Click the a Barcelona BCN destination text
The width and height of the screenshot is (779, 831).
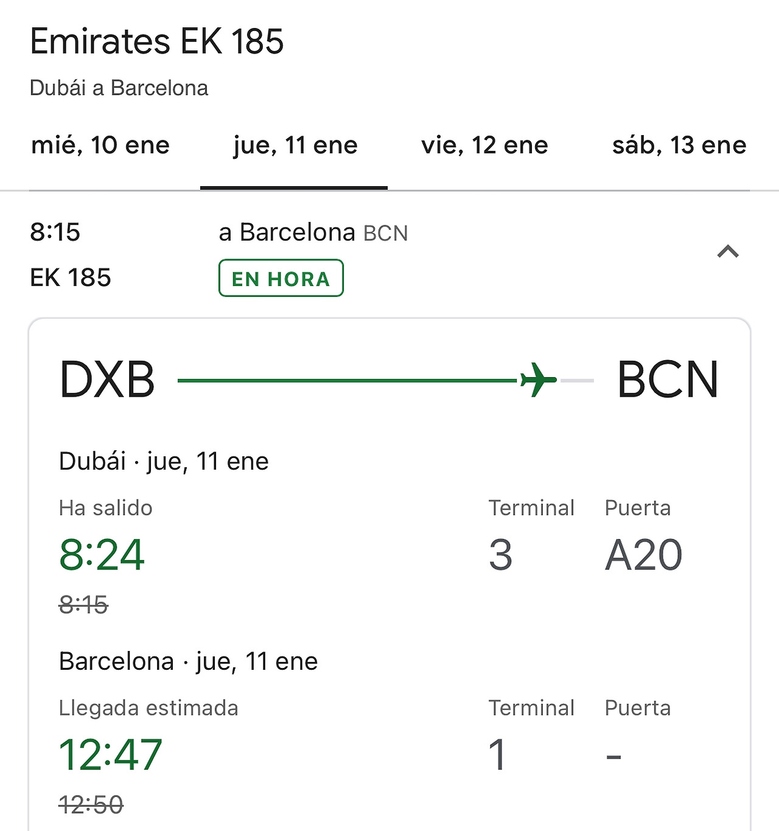pyautogui.click(x=313, y=232)
